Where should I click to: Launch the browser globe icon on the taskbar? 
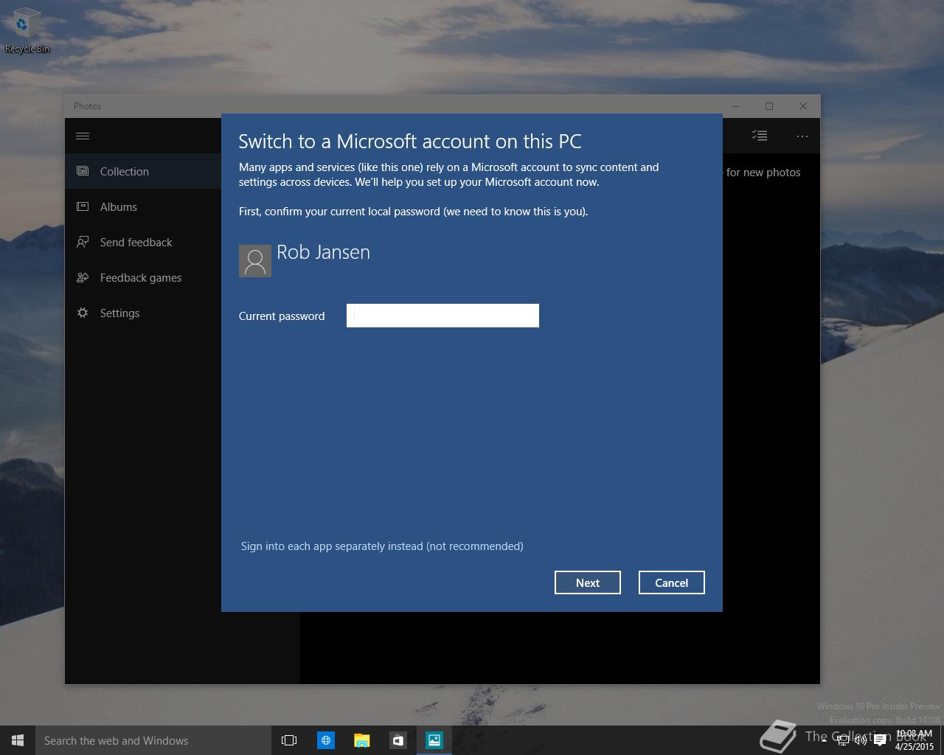pos(325,740)
